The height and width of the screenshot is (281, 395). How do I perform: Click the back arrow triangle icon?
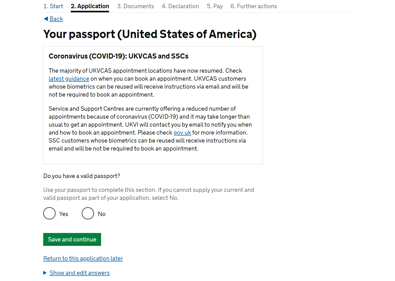coord(46,19)
